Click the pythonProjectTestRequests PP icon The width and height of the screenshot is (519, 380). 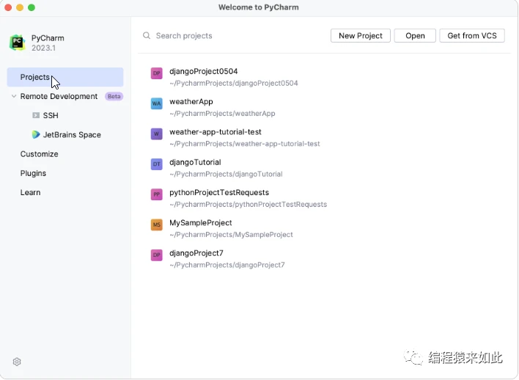pyautogui.click(x=156, y=194)
